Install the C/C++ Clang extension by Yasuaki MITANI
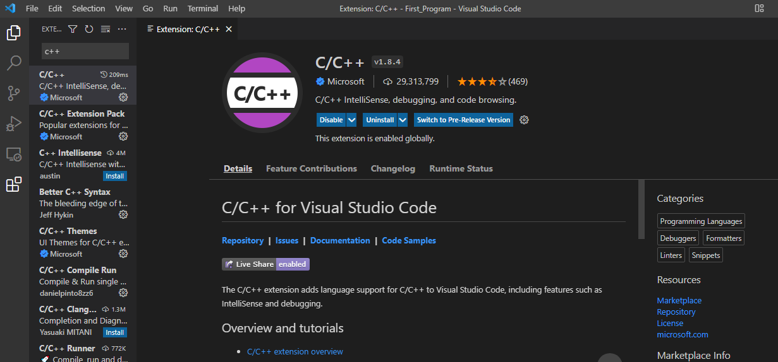This screenshot has width=778, height=362. click(x=115, y=332)
